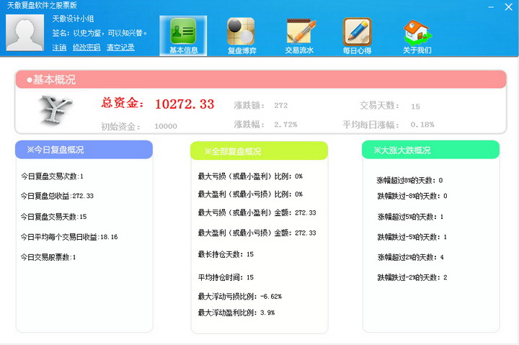Click the 大涨大跌概况 panel header
Screen dimensions: 519x345
[430, 150]
